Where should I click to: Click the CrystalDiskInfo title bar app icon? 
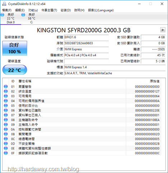pyautogui.click(x=4, y=4)
